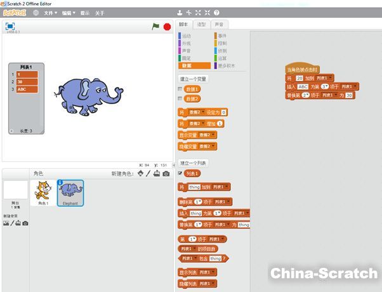Expand the 编辑 menu dropdown

pyautogui.click(x=69, y=13)
